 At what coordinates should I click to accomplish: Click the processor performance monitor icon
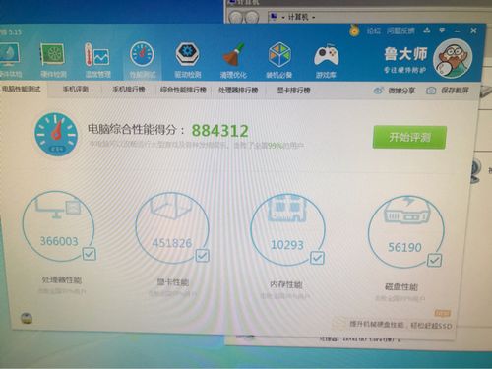point(58,208)
